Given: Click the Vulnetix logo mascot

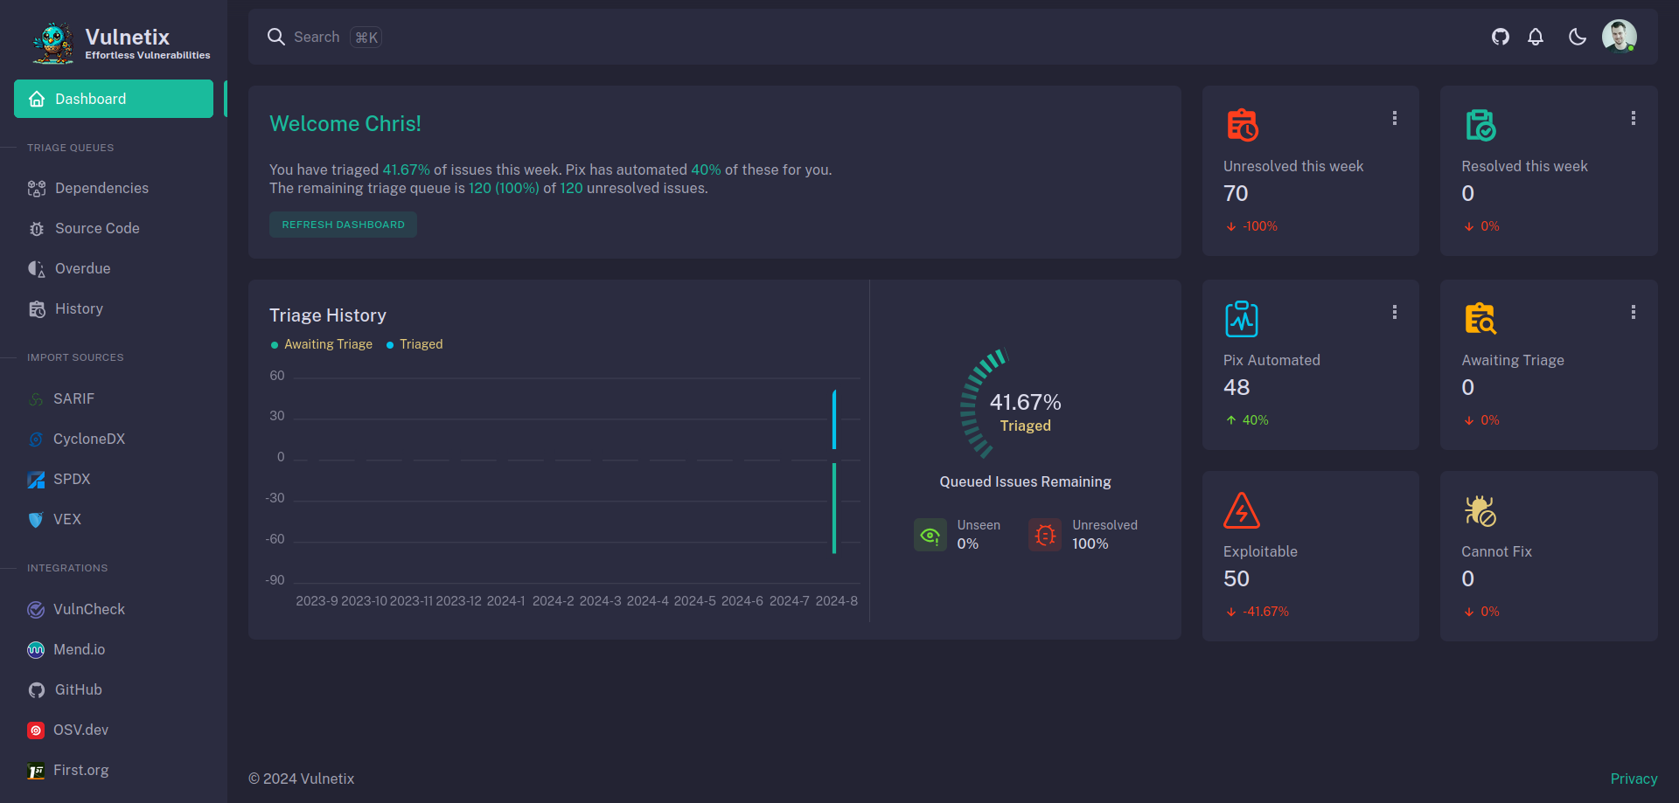Looking at the screenshot, I should 53,43.
